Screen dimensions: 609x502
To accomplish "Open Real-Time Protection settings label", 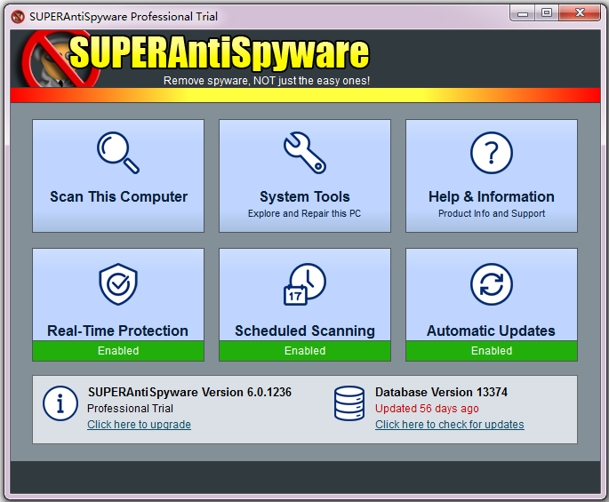I will pyautogui.click(x=117, y=331).
